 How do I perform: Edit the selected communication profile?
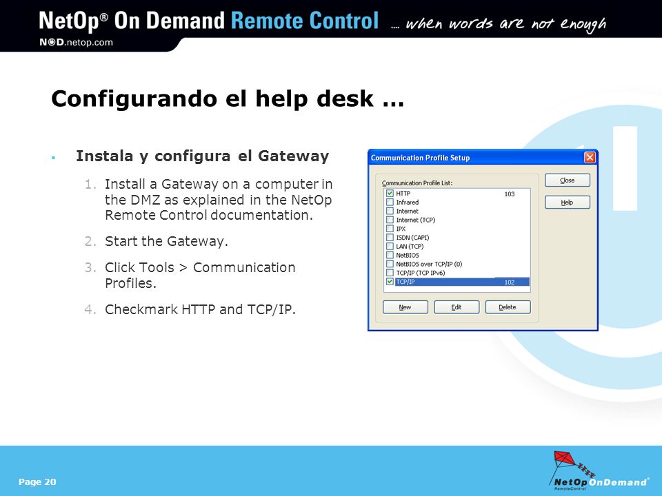[457, 307]
